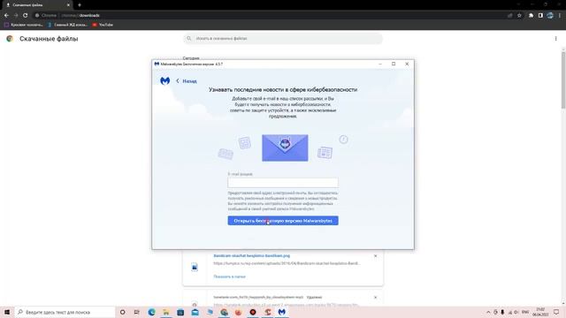The width and height of the screenshot is (566, 318).
Task: Click the share page icon in address bar
Action: pyautogui.click(x=509, y=16)
